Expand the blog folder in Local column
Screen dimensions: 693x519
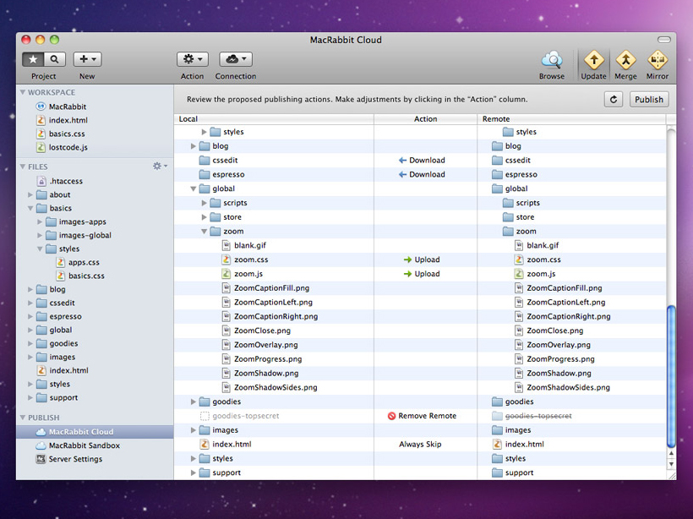(194, 146)
